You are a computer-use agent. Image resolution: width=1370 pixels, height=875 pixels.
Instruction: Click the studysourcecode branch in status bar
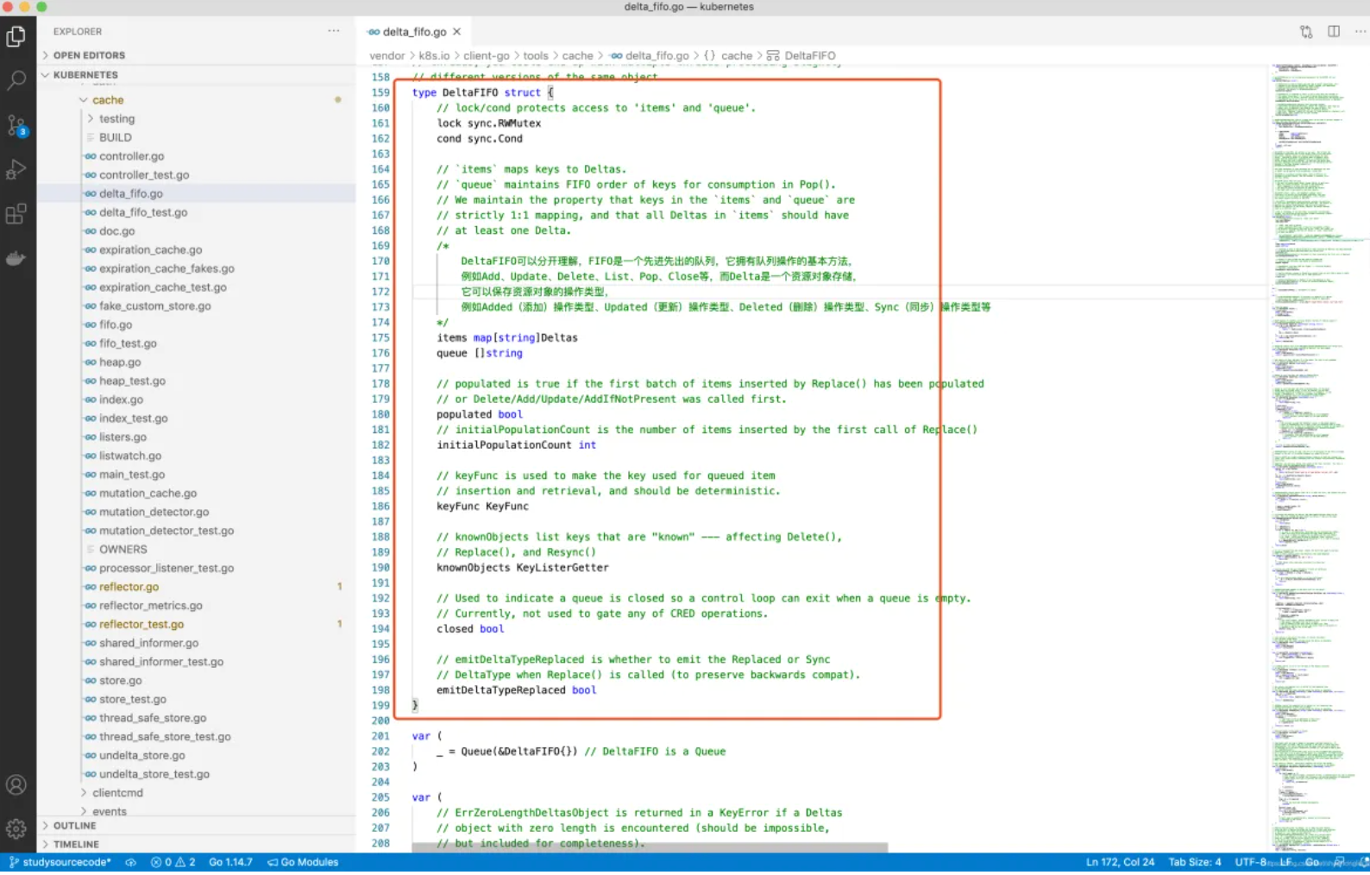[x=60, y=862]
